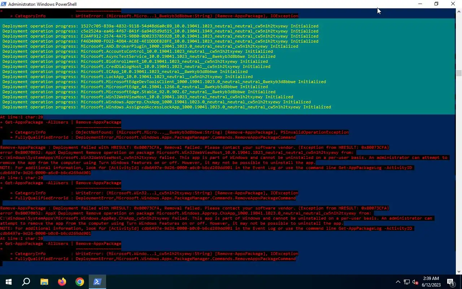Open the muted volume tray icon
The image size is (462, 289).
pyautogui.click(x=415, y=282)
